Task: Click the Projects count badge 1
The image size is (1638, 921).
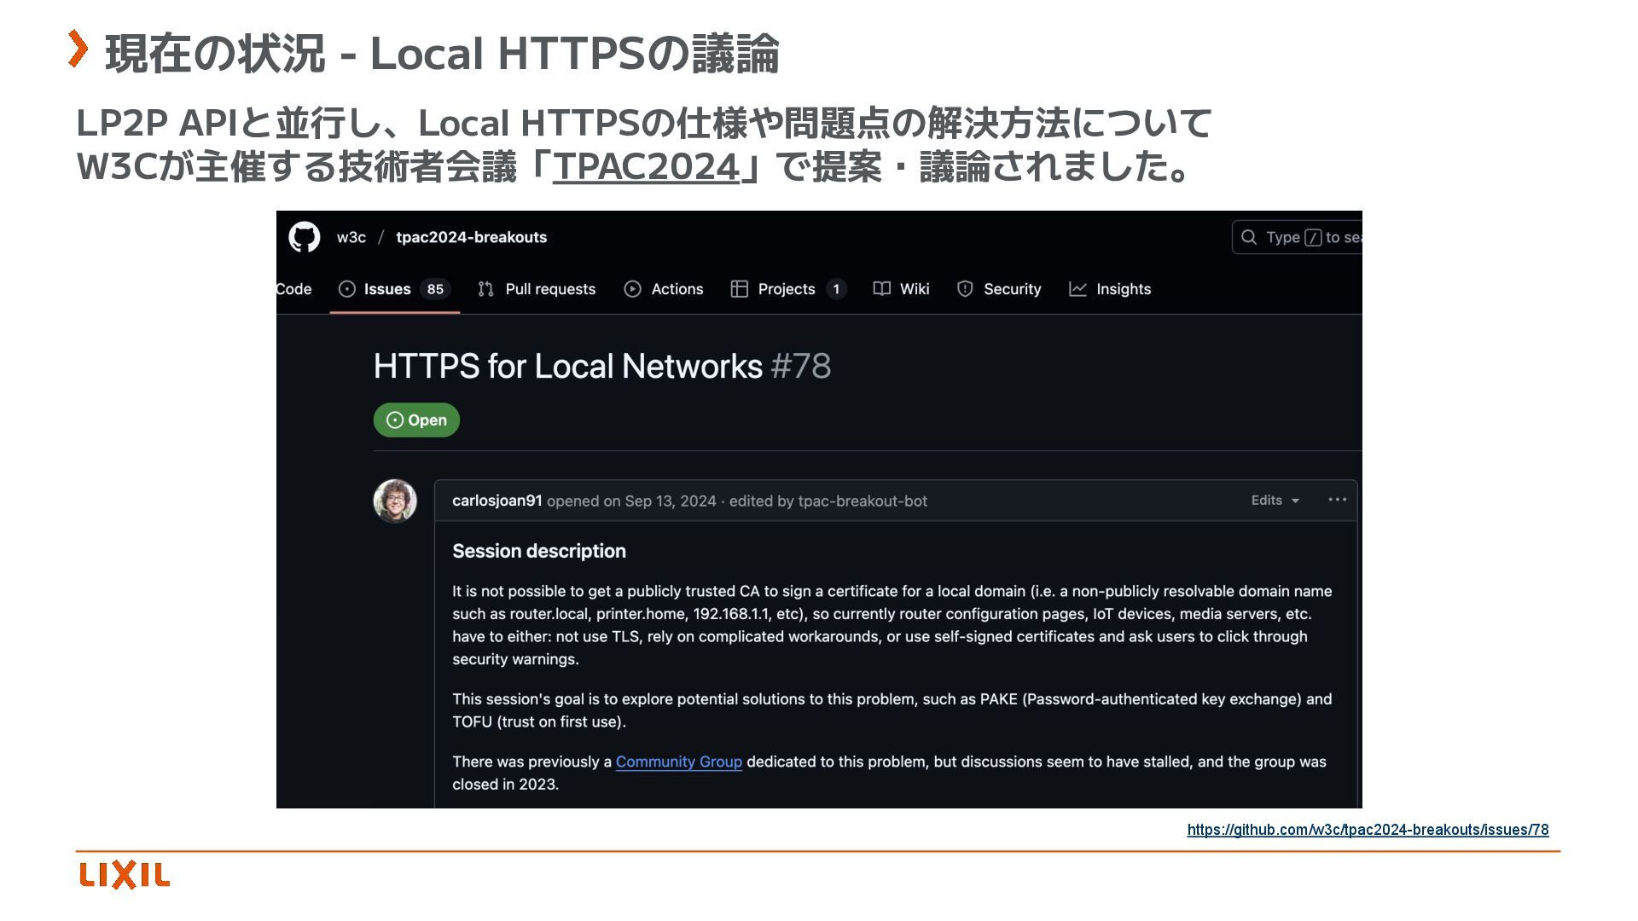Action: (x=836, y=289)
